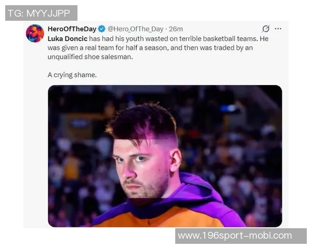Click the @Hero_OfThe_Day handle

click(x=135, y=29)
